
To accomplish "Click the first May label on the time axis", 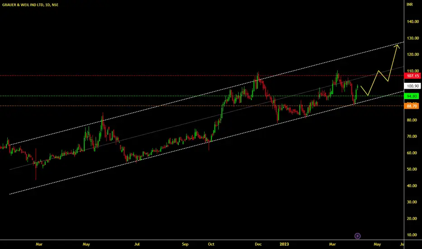I will click(86, 244).
